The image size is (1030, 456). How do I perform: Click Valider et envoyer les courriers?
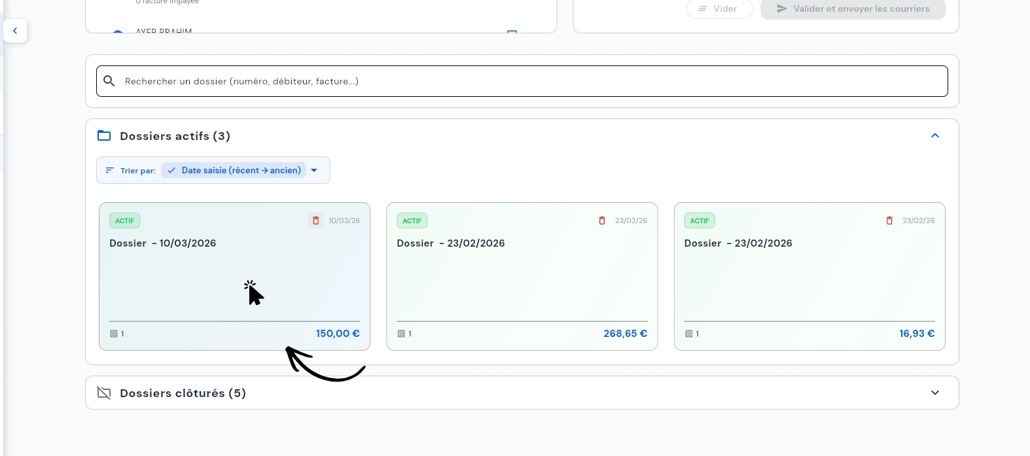853,9
